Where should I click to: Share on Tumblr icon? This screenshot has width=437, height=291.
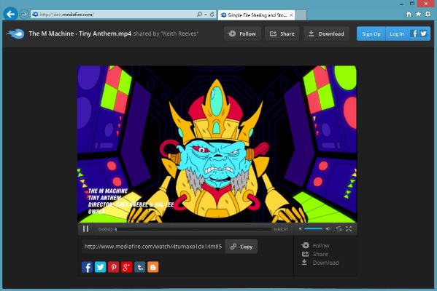tap(139, 267)
